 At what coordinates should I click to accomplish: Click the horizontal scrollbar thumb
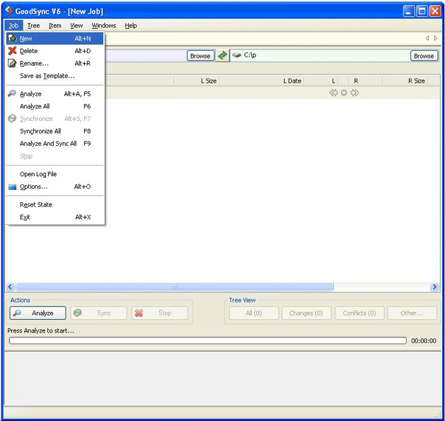175,287
